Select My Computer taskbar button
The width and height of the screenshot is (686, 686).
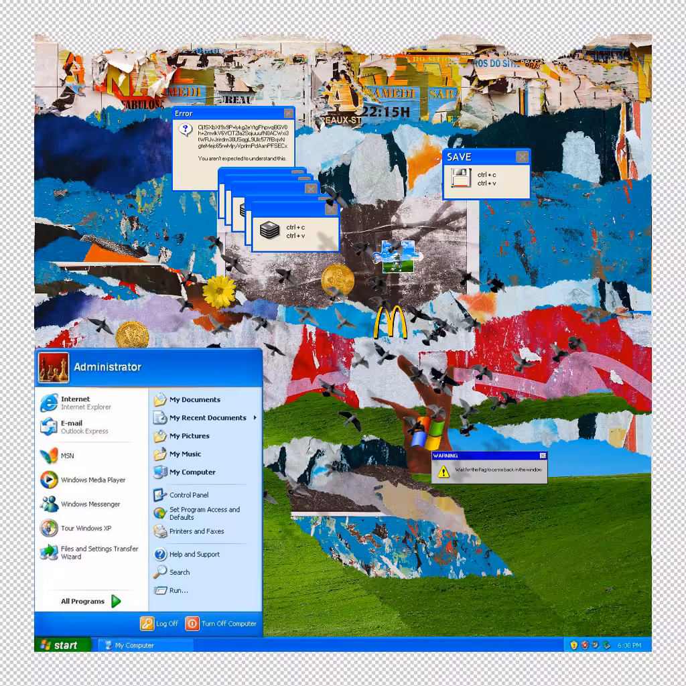click(x=145, y=645)
